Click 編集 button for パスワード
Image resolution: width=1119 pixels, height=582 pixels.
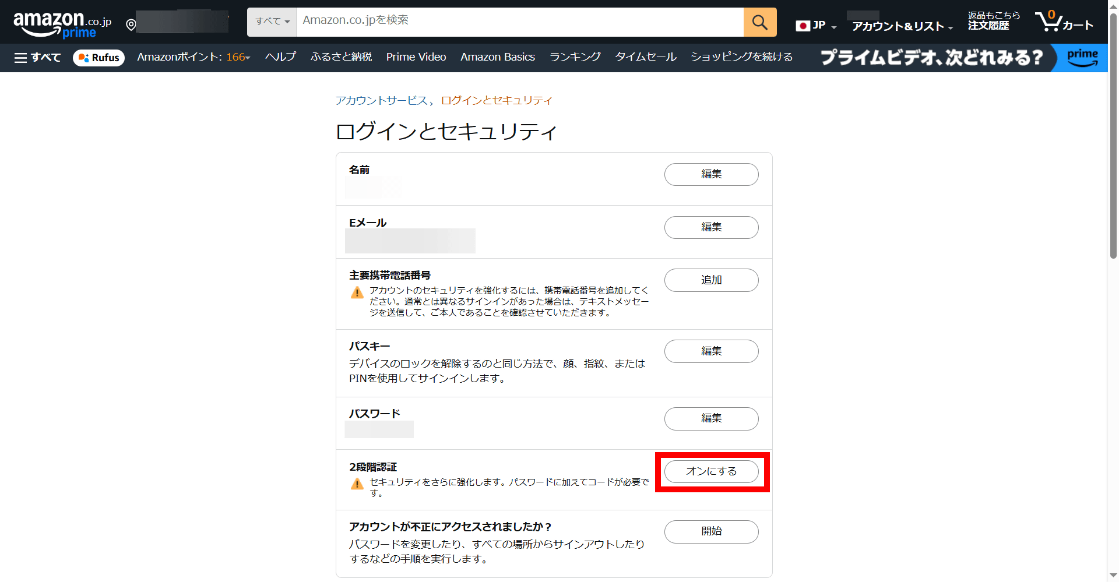(711, 418)
